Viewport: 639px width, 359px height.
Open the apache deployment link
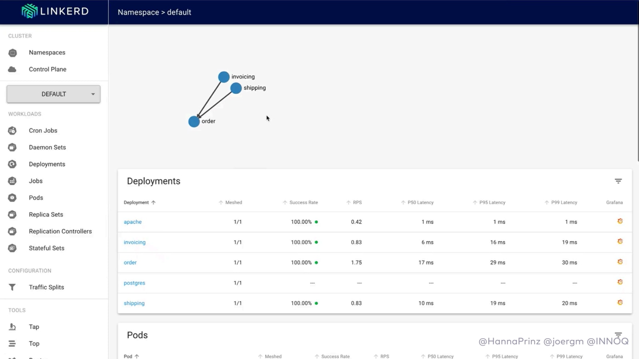coord(133,222)
